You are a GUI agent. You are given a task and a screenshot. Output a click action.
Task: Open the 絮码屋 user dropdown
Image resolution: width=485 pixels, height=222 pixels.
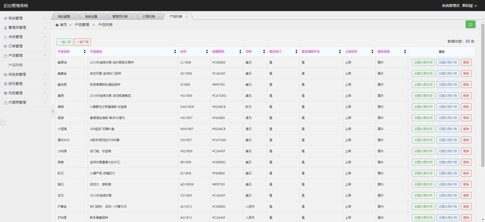click(469, 6)
